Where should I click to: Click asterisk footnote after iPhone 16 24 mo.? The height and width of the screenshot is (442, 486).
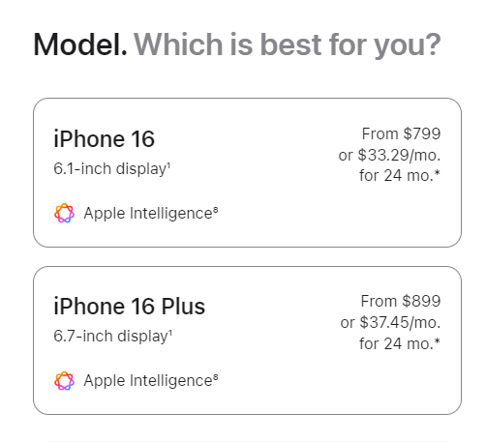pyautogui.click(x=437, y=173)
